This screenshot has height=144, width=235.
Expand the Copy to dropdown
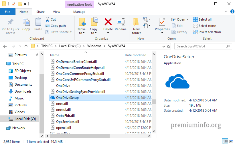pyautogui.click(x=94, y=33)
